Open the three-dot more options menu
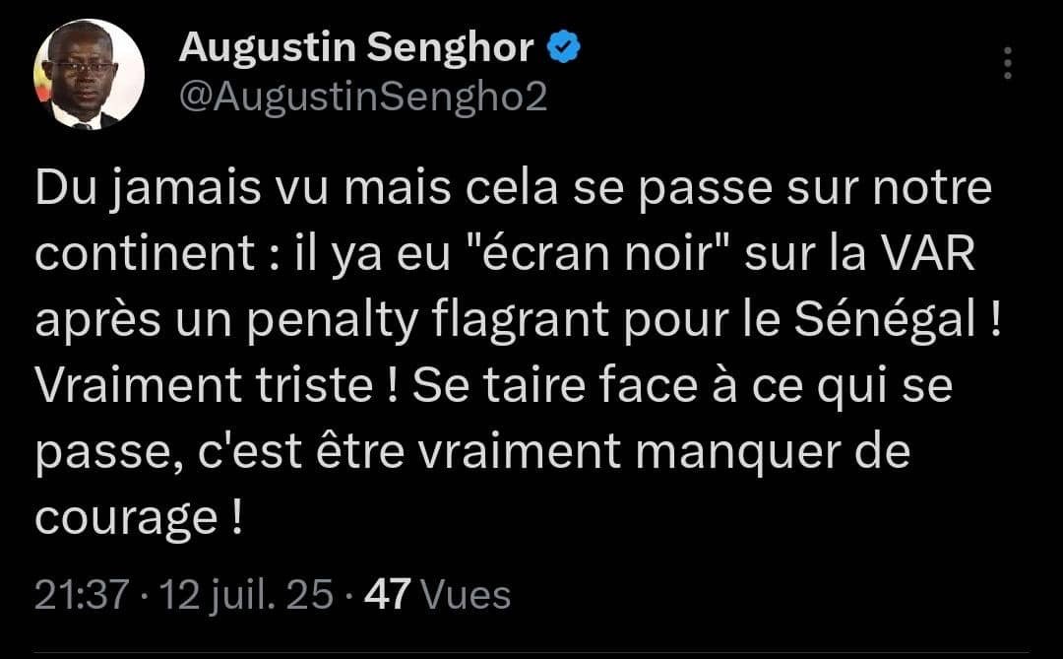The height and width of the screenshot is (659, 1063). click(1008, 63)
